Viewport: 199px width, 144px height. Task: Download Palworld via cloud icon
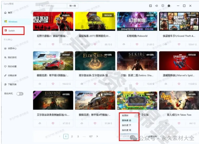coord(124,44)
